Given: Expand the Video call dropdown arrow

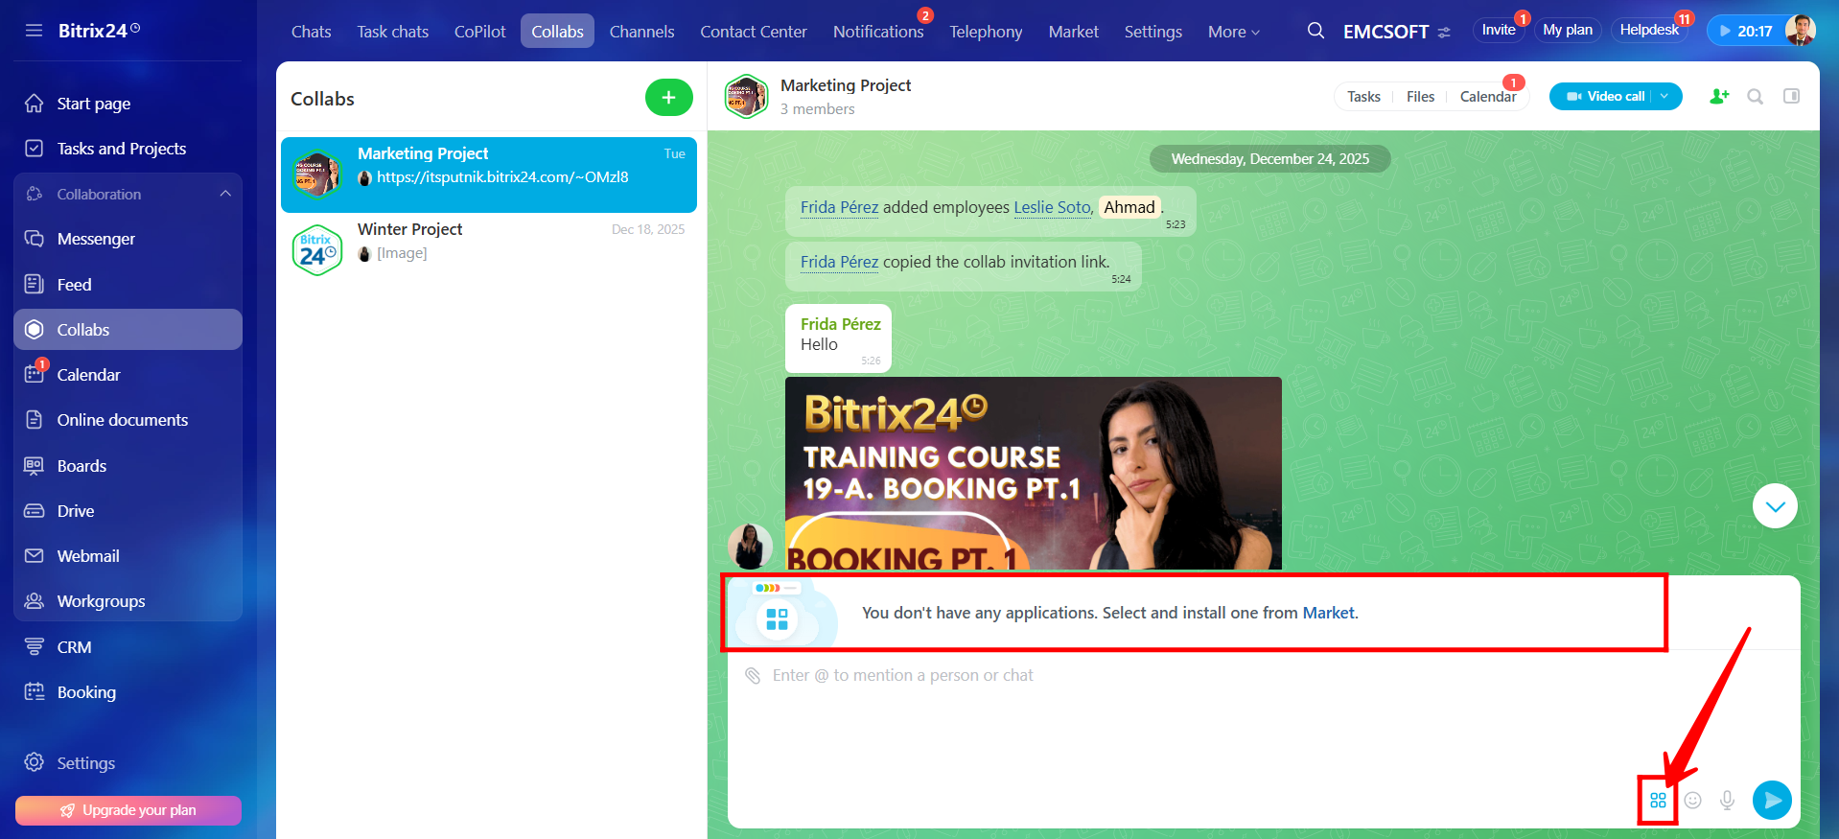Looking at the screenshot, I should pos(1665,97).
